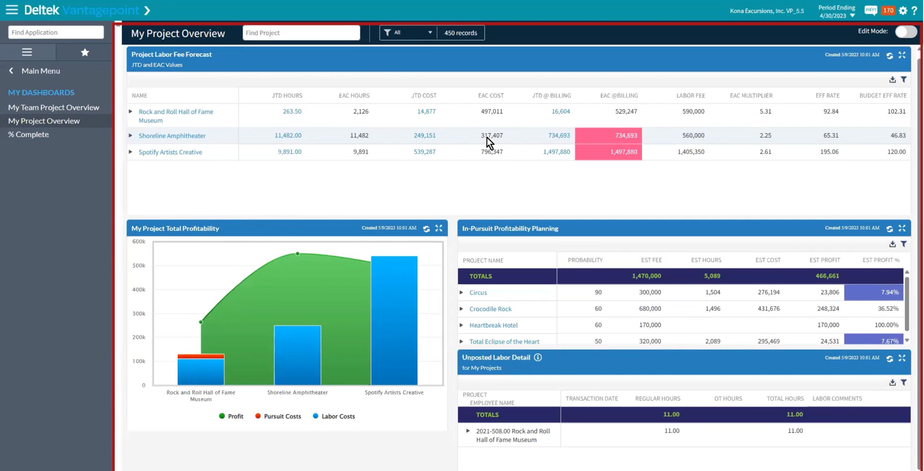Show favorites with the star icon
Image resolution: width=924 pixels, height=471 pixels.
tap(85, 53)
